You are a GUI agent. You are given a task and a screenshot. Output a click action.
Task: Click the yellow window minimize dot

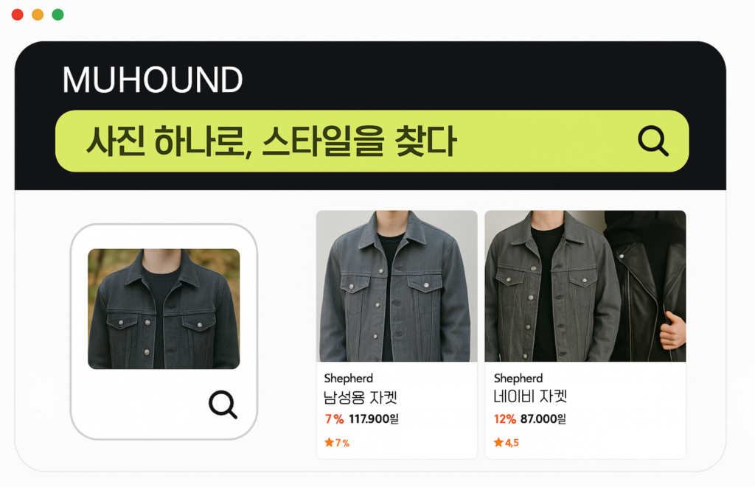(38, 15)
